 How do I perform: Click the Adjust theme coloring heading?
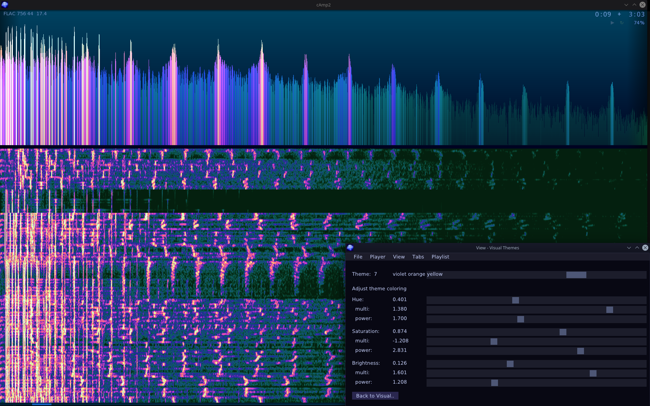pyautogui.click(x=379, y=289)
